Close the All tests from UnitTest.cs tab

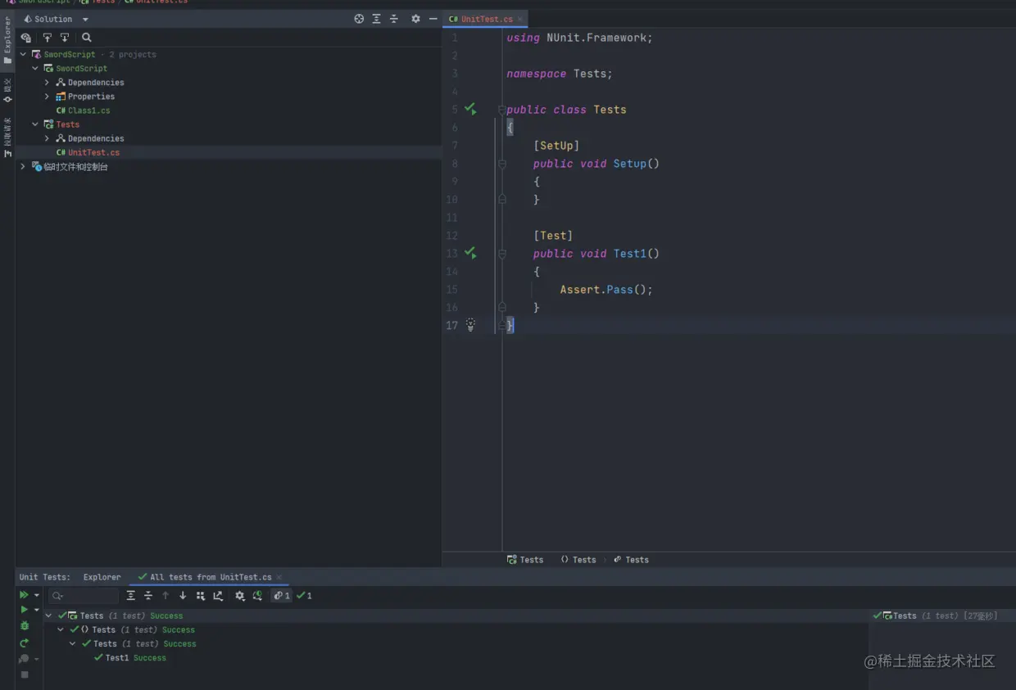click(x=279, y=577)
